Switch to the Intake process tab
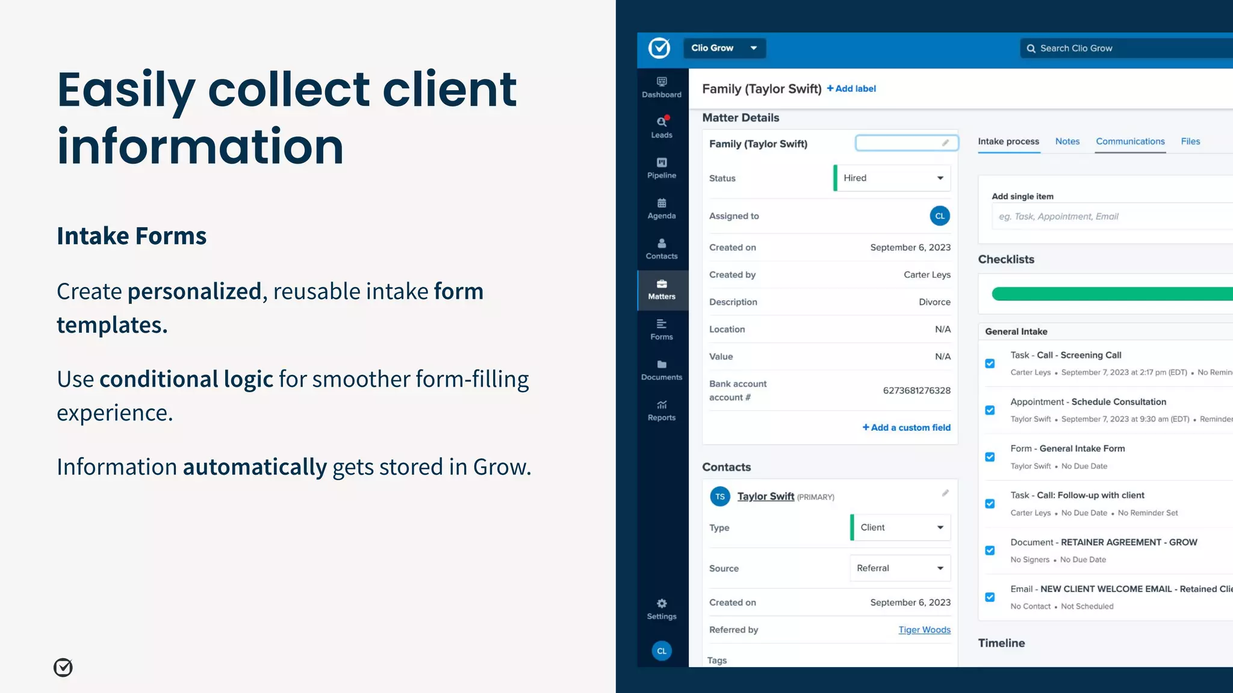This screenshot has width=1233, height=693. [1008, 141]
